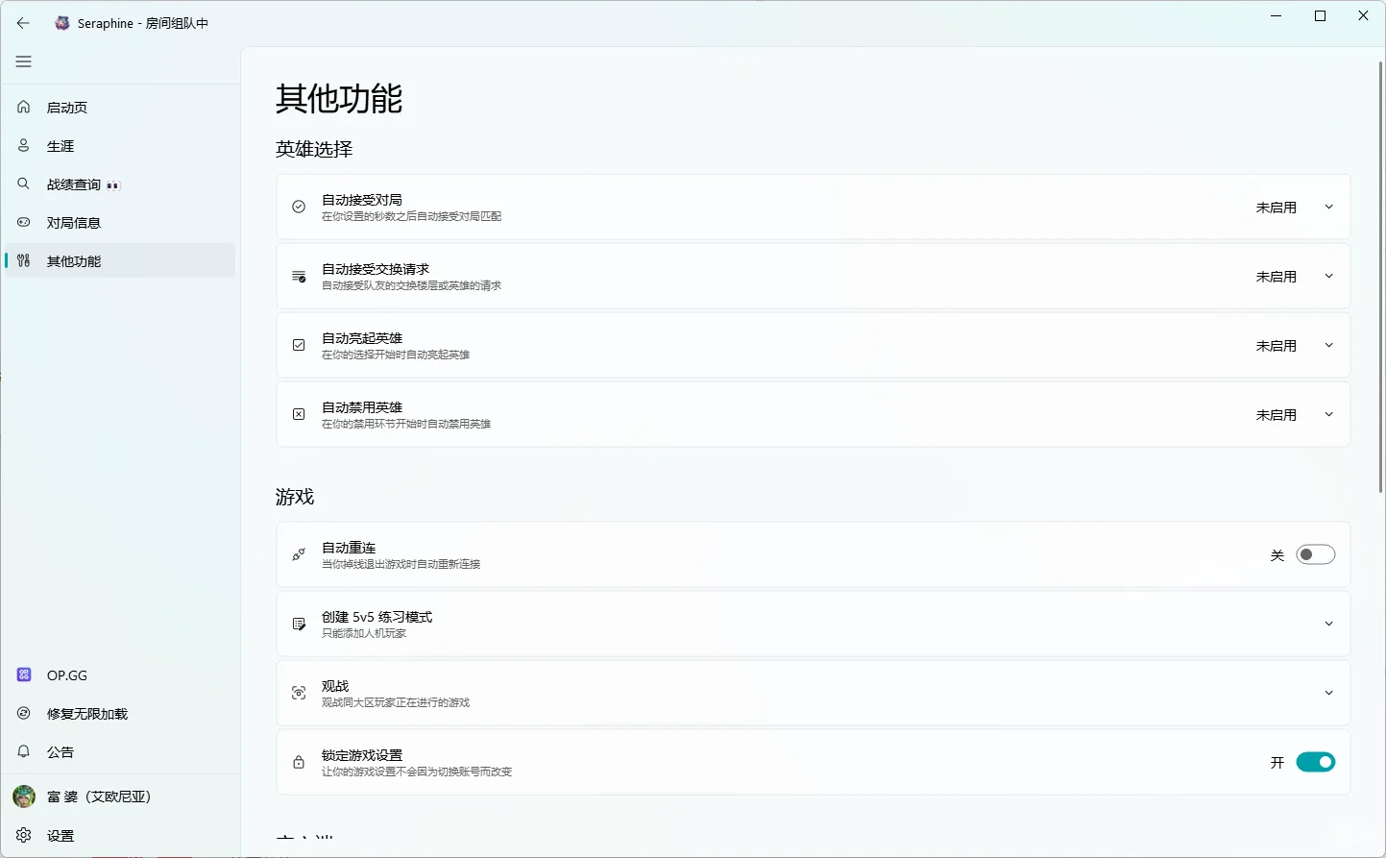Open the 自动接受对局 dropdown
Image resolution: width=1386 pixels, height=858 pixels.
click(1328, 207)
